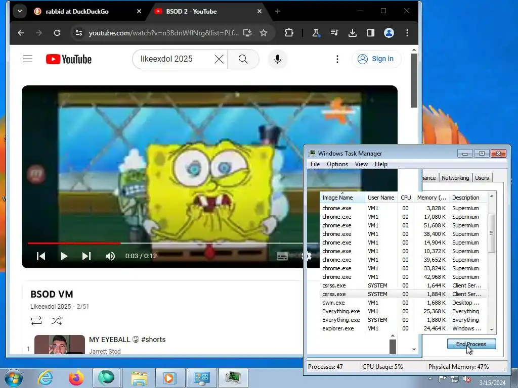Select the explorer.exe process row
518x388 pixels.
[403, 328]
